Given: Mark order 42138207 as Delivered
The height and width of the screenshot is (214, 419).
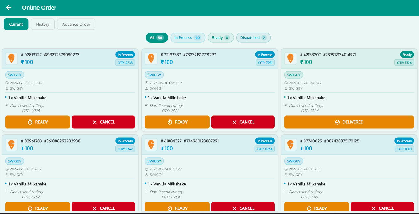Looking at the screenshot, I should click(349, 122).
